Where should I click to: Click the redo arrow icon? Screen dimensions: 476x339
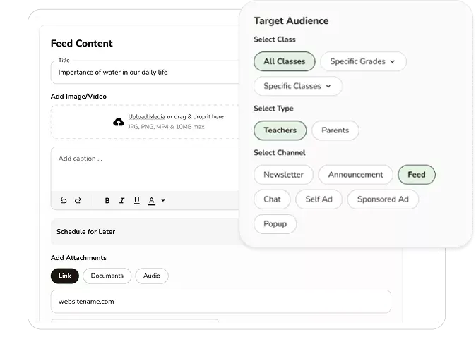point(78,201)
